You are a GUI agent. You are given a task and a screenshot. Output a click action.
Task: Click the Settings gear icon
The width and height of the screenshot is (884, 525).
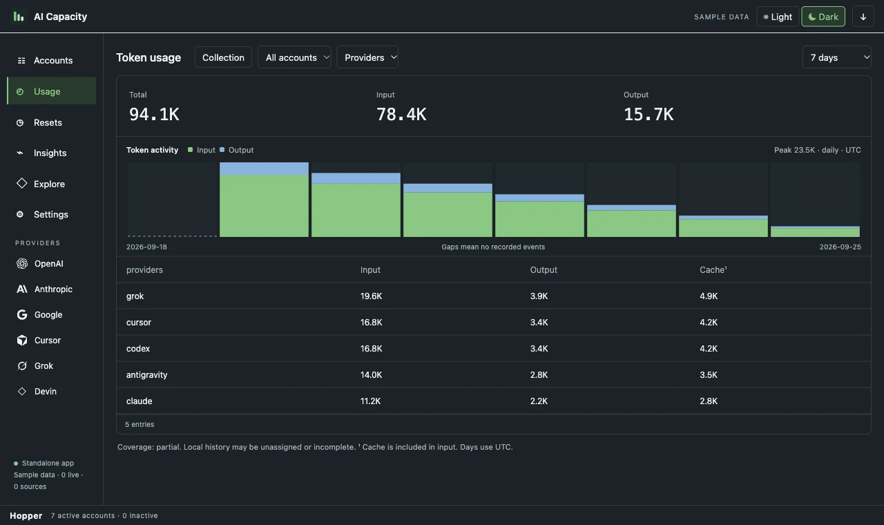pyautogui.click(x=20, y=214)
